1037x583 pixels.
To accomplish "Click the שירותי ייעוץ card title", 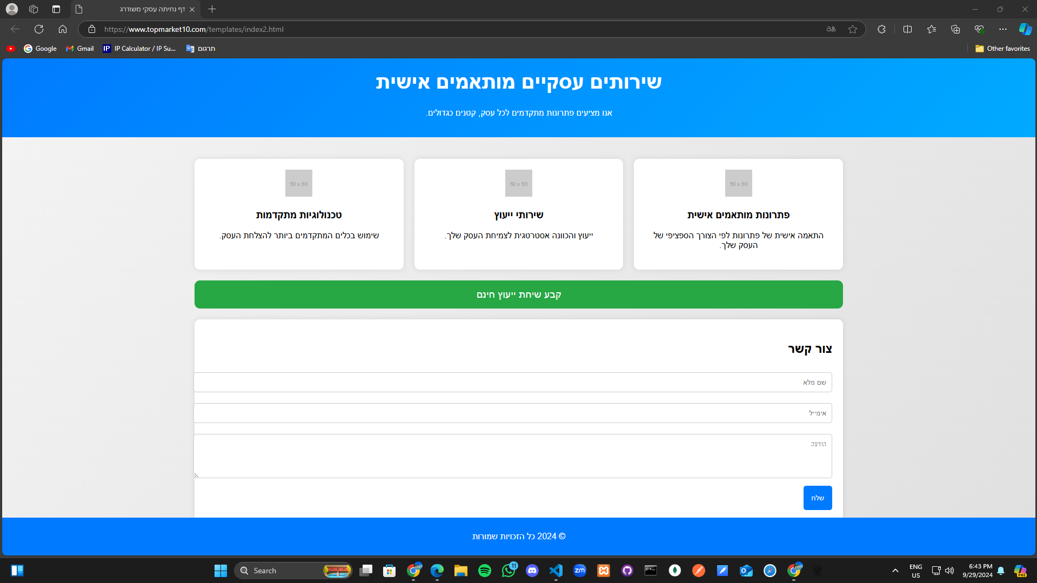I will point(518,215).
